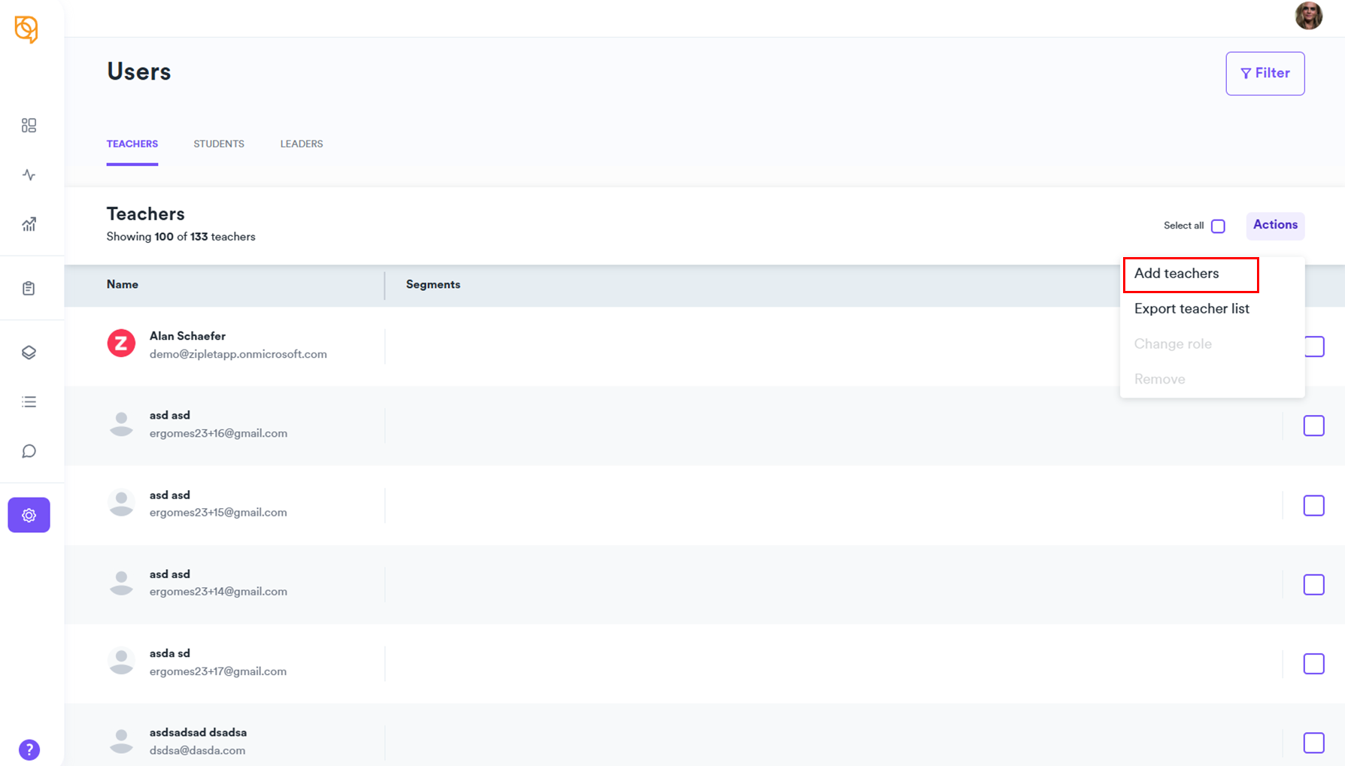The height and width of the screenshot is (766, 1345).
Task: Switch to the Students tab
Action: [219, 144]
